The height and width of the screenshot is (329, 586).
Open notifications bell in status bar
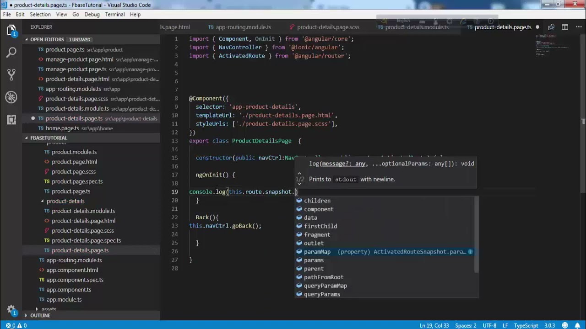pyautogui.click(x=578, y=326)
